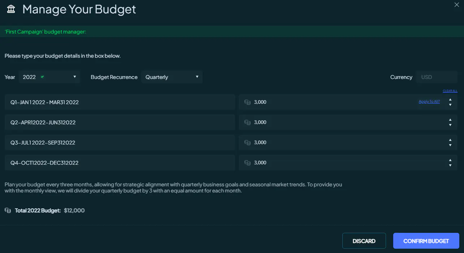Click the bank icon beside Manage Your Budget
This screenshot has width=464, height=253.
point(11,9)
